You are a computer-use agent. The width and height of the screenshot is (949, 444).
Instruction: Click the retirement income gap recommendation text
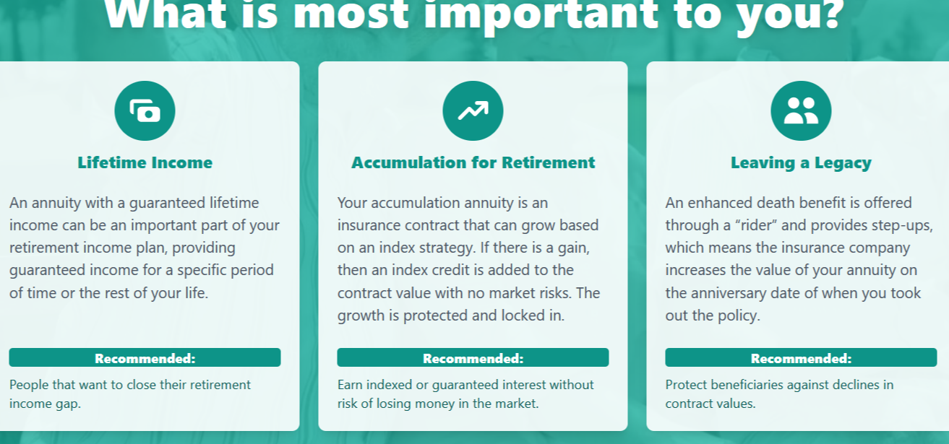[130, 393]
